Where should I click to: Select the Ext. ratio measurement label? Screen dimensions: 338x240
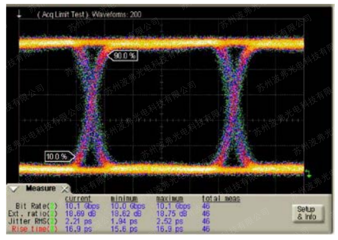tap(29, 213)
